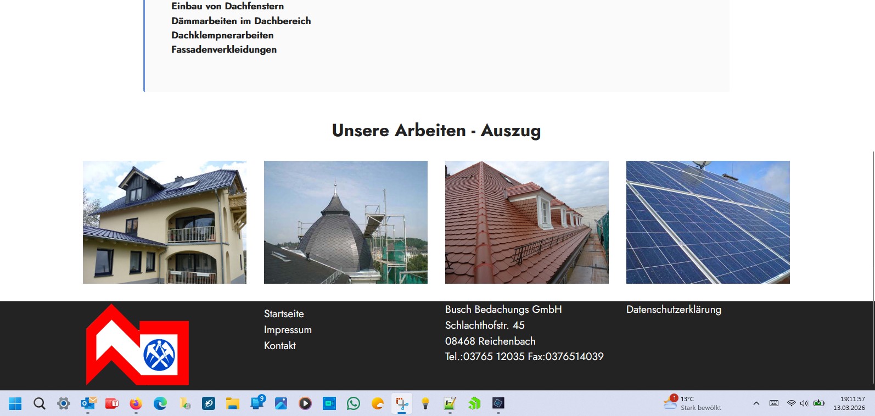Image resolution: width=875 pixels, height=416 pixels.
Task: Click the yellow house photo thumbnail
Action: (165, 222)
